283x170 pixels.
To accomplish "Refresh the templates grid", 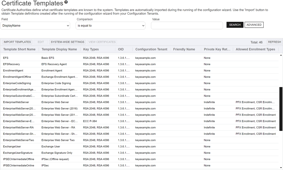I will 274,42.
